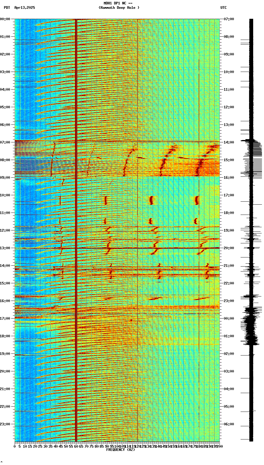The image size is (264, 465).
Task: Click the 03:00 PDT time tick label
Action: click(5, 72)
